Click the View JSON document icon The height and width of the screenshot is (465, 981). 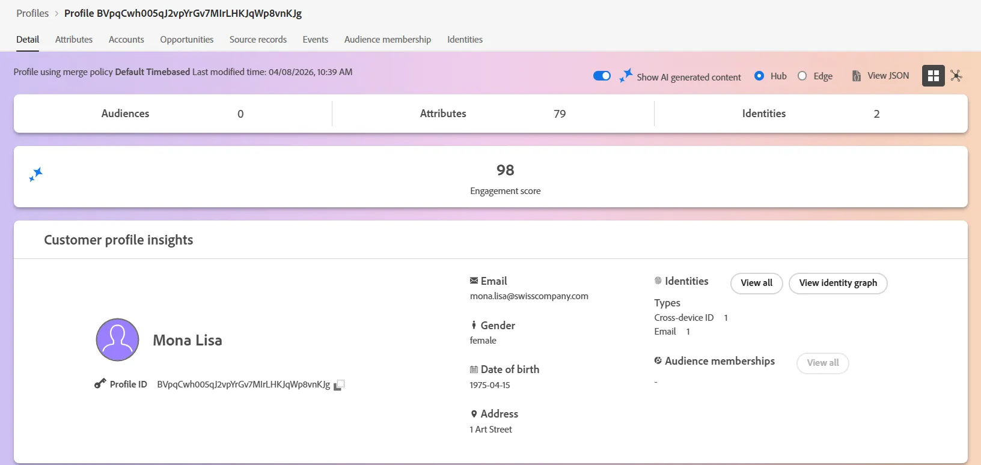(857, 76)
